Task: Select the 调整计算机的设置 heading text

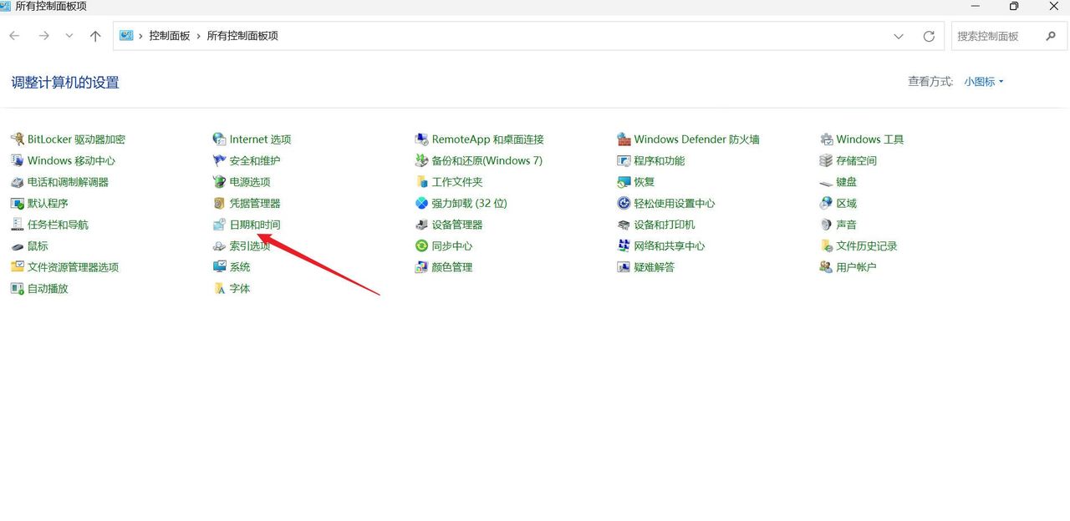Action: tap(65, 83)
